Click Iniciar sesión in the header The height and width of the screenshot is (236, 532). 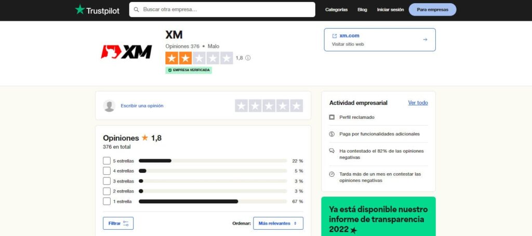pos(390,10)
